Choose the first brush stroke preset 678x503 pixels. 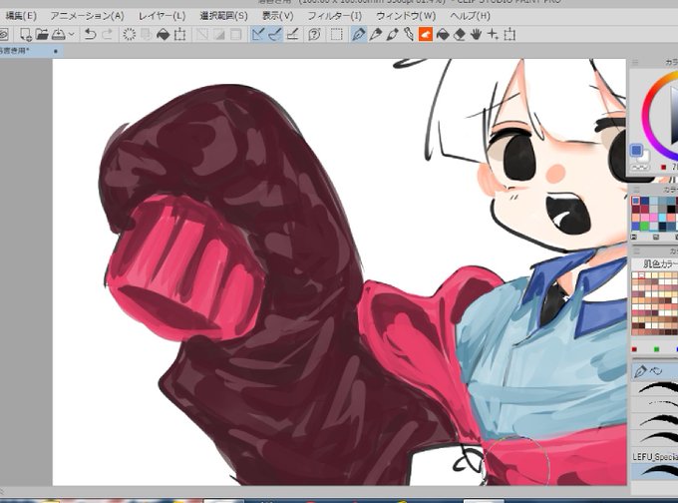[656, 388]
